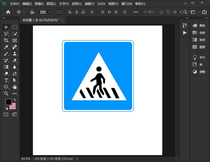Toggle Quick Mask mode
This screenshot has height=162, width=210.
point(6,114)
